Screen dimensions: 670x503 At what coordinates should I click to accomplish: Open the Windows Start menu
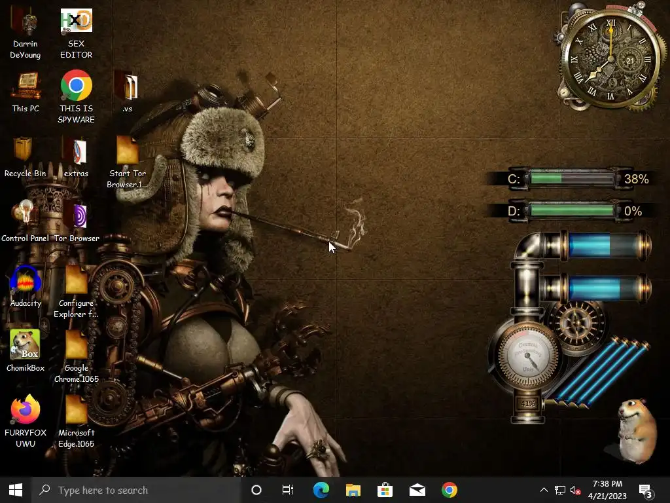point(16,490)
